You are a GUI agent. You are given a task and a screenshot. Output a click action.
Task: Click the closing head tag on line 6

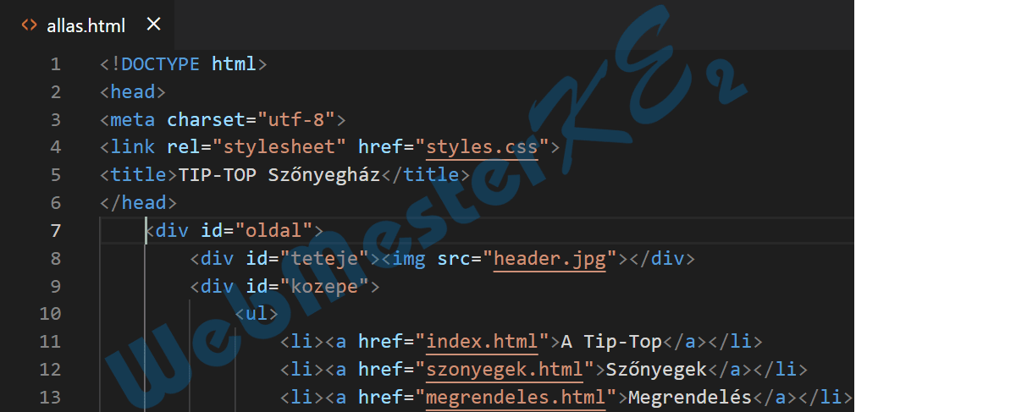(x=138, y=203)
